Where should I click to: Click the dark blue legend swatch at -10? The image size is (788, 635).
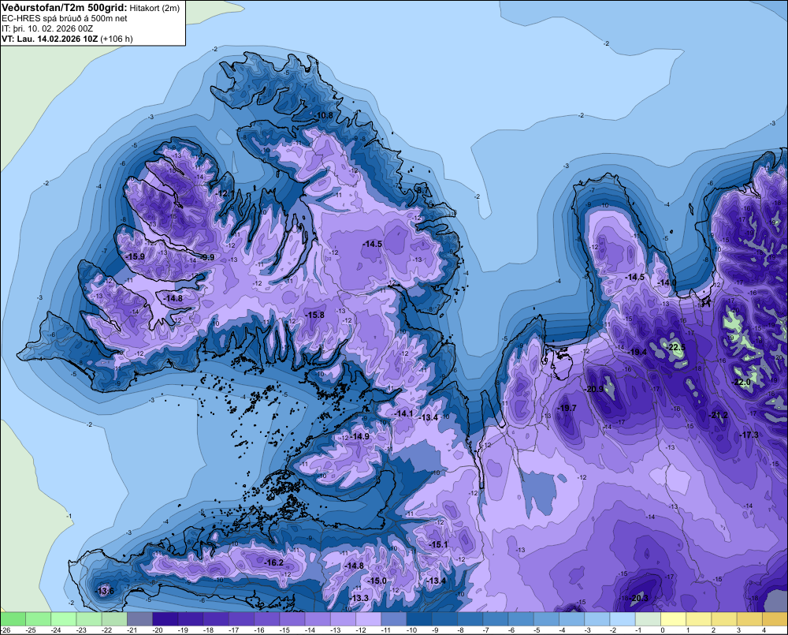pos(419,619)
